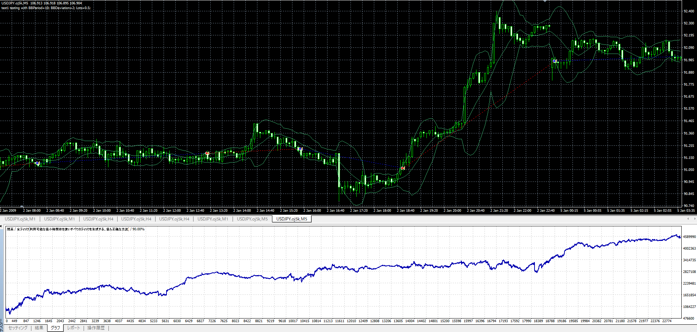Open the 操作履歴 (Journal) tester tab

(x=96, y=328)
